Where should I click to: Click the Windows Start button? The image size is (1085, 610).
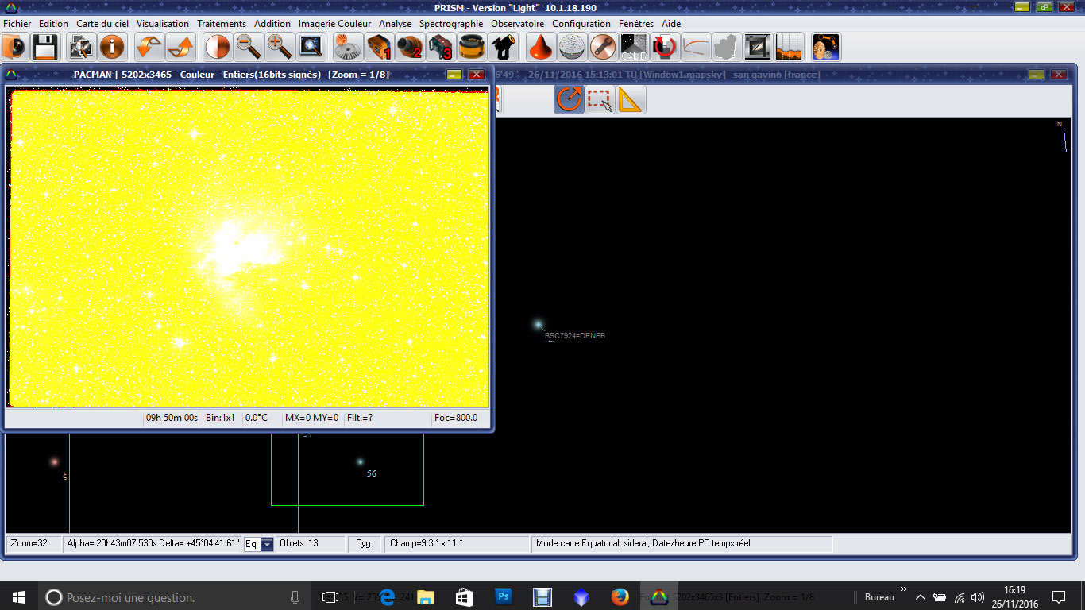point(19,596)
